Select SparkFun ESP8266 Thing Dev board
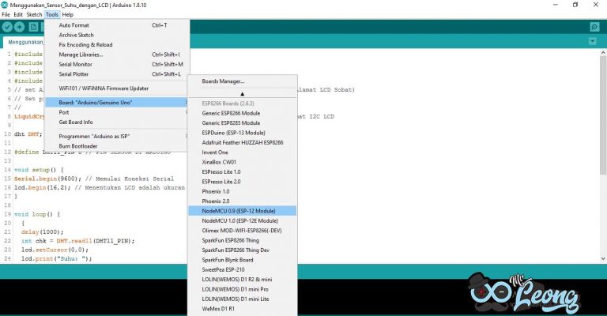The height and width of the screenshot is (316, 607). (243, 250)
